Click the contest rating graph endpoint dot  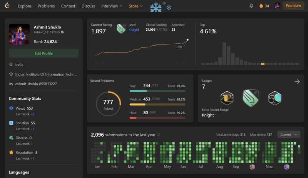(x=187, y=40)
